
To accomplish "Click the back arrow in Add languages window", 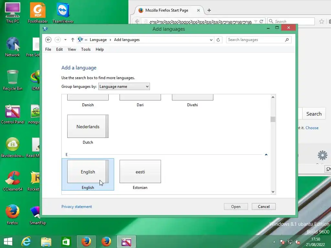I will (x=48, y=40).
